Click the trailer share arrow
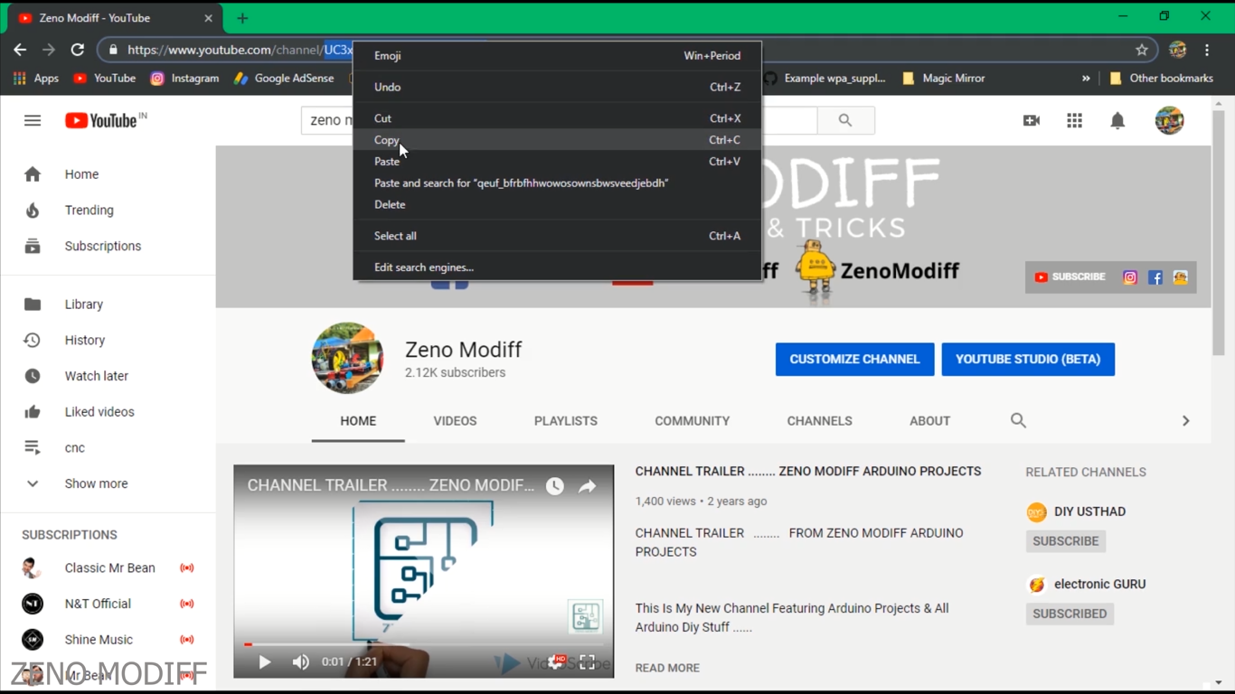Image resolution: width=1235 pixels, height=694 pixels. point(588,486)
